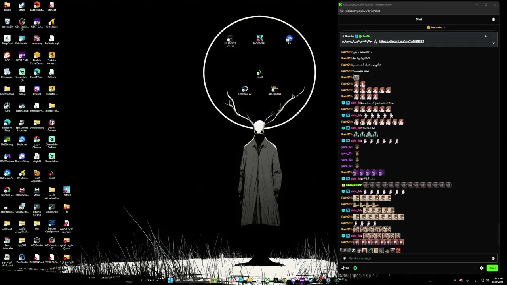507x285 pixels.
Task: Select the DeepCool desktop icon
Action: tap(7, 40)
